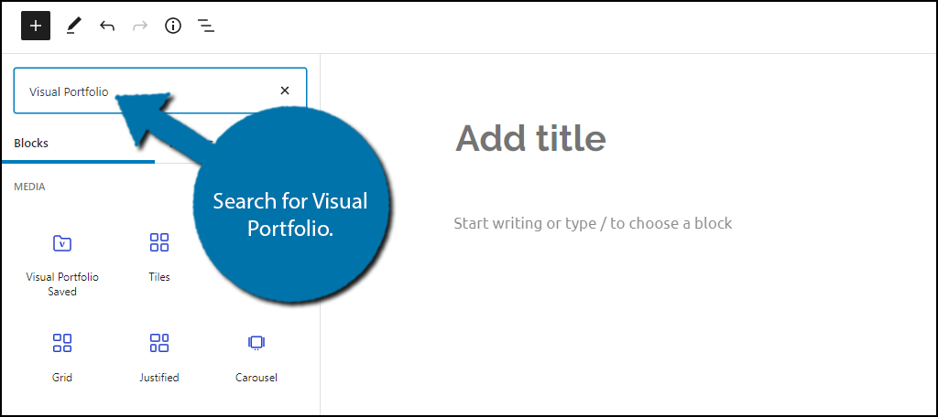This screenshot has height=417, width=938.
Task: Undo the last change
Action: click(107, 26)
